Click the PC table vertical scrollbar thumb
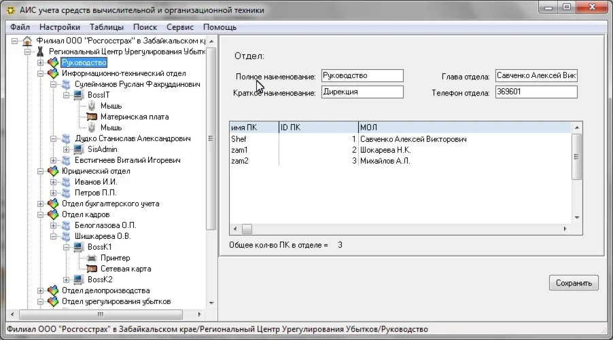613x340 pixels. [x=577, y=157]
